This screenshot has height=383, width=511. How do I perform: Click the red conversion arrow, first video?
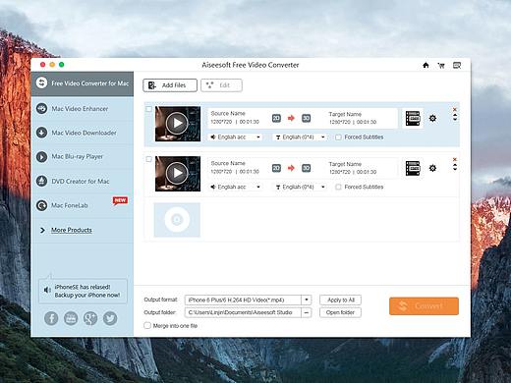click(291, 118)
